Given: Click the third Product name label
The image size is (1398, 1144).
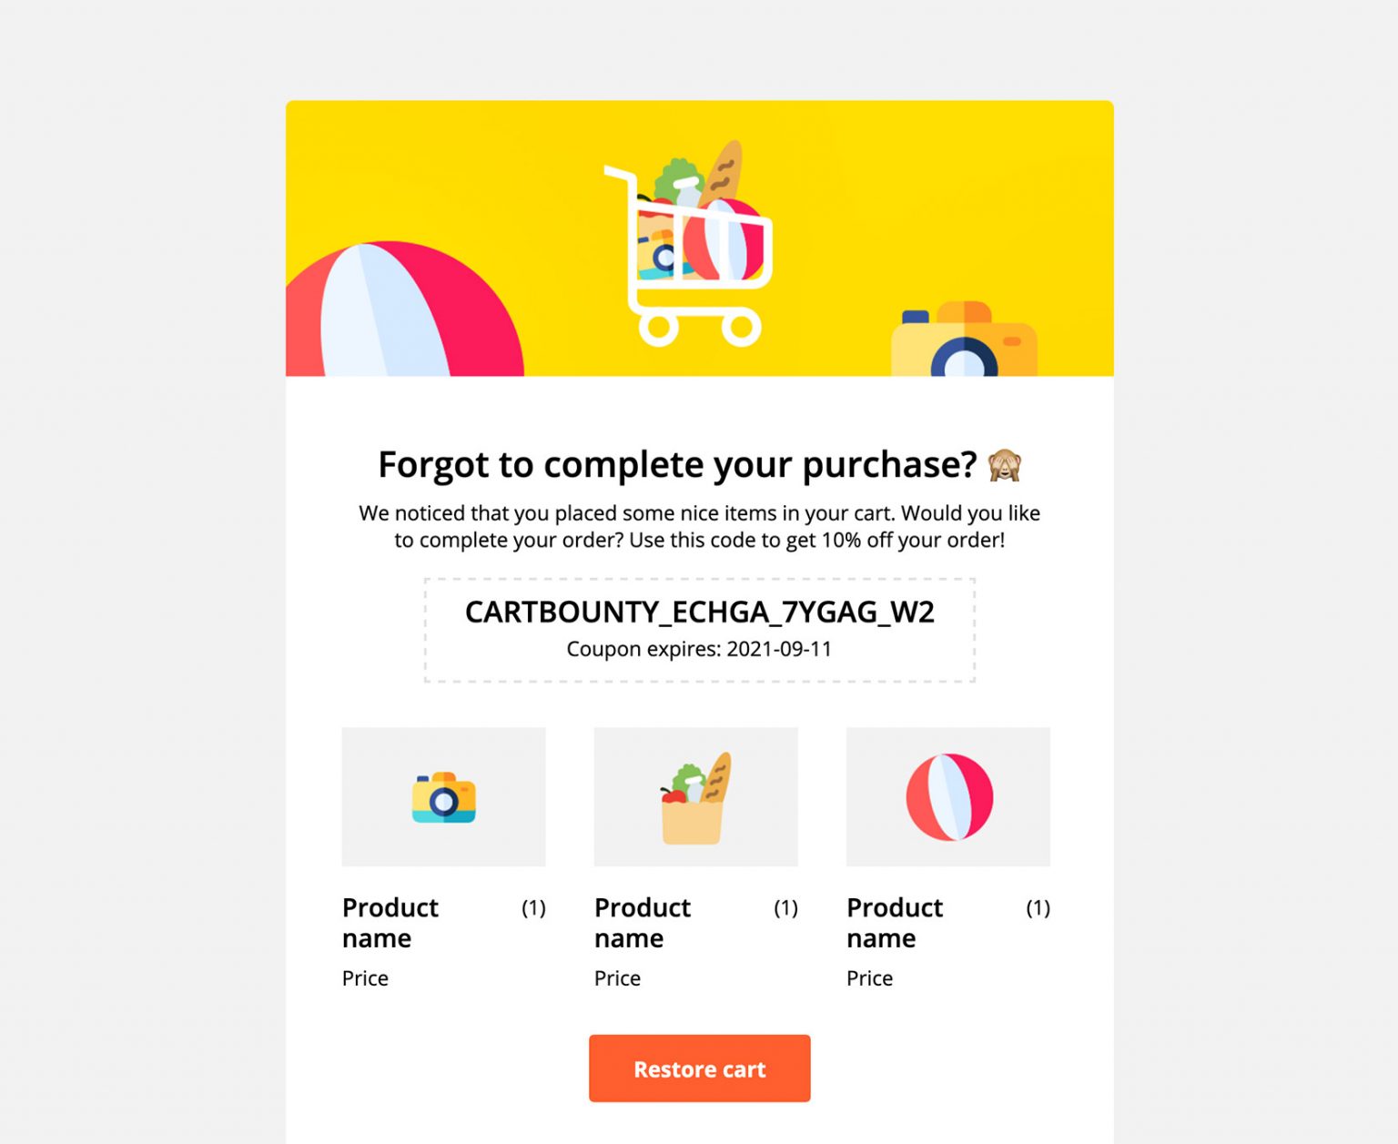Looking at the screenshot, I should pyautogui.click(x=894, y=923).
